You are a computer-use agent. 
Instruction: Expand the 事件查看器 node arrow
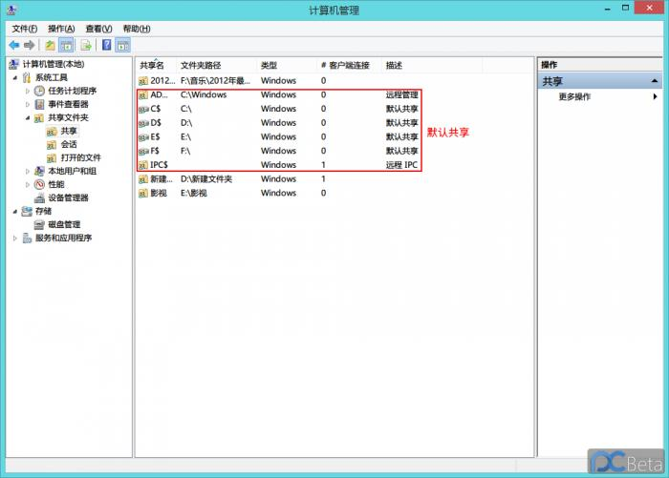[28, 104]
